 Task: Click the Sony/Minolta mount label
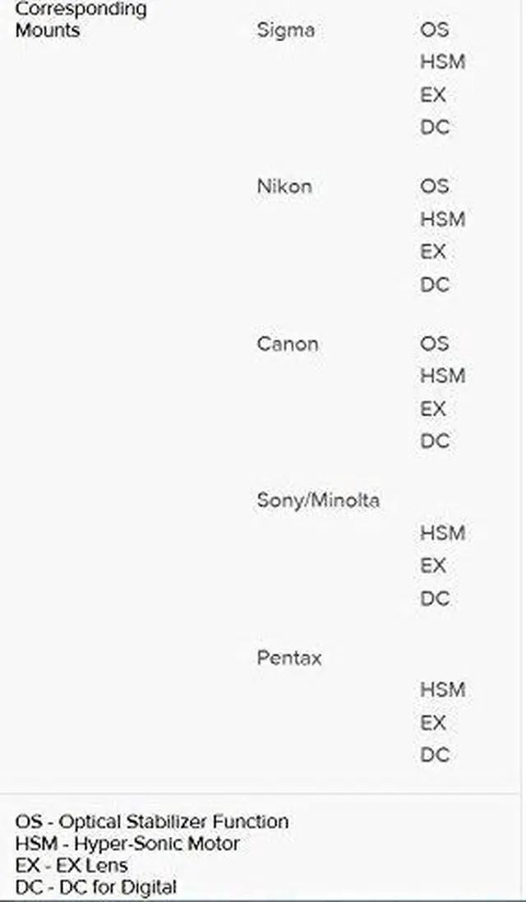point(318,500)
